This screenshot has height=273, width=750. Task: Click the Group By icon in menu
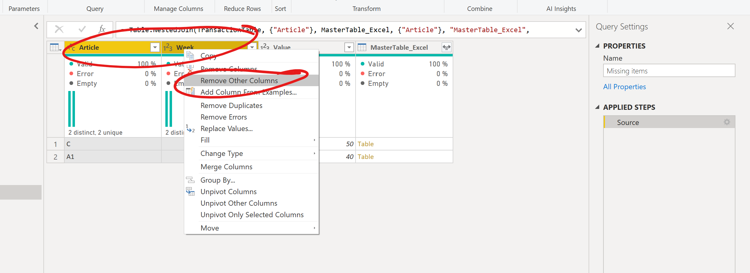(x=190, y=180)
